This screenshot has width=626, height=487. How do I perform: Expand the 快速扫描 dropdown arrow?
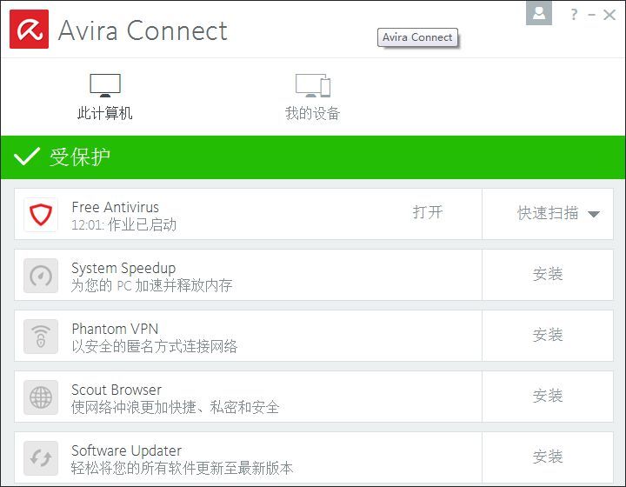coord(594,214)
